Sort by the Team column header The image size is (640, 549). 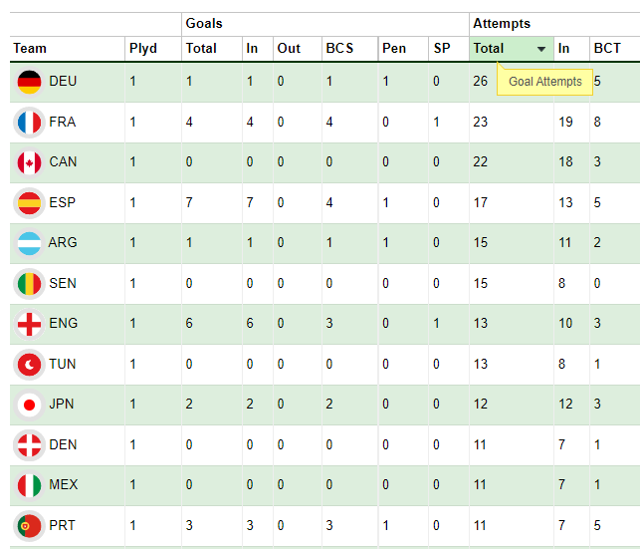coord(30,48)
